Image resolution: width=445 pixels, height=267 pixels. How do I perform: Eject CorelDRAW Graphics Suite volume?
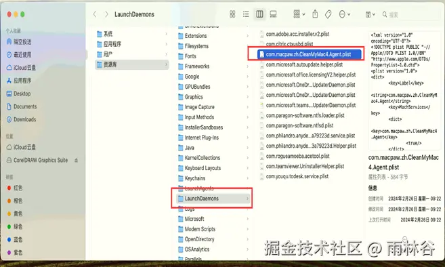(76, 160)
